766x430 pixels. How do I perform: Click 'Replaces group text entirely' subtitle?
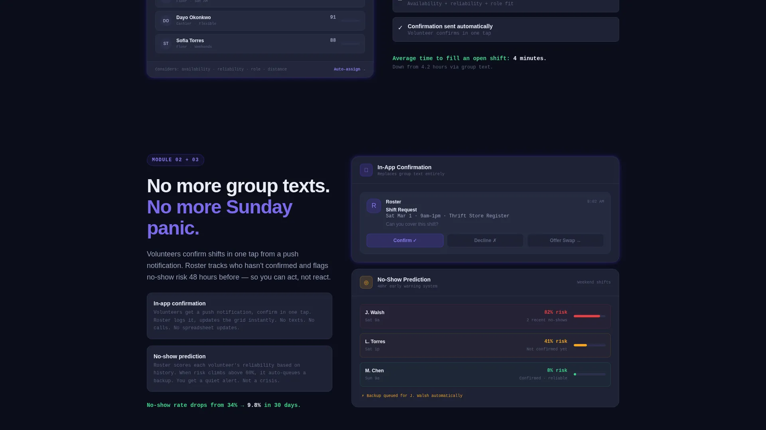pos(411,174)
